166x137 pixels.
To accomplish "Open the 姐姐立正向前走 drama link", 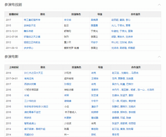I will tap(32, 42).
